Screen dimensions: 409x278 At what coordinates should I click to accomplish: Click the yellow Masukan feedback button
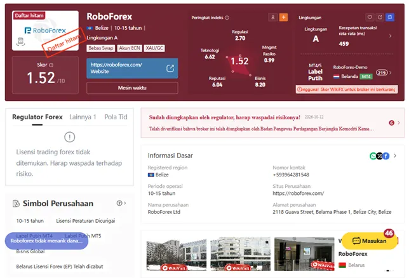(x=370, y=241)
